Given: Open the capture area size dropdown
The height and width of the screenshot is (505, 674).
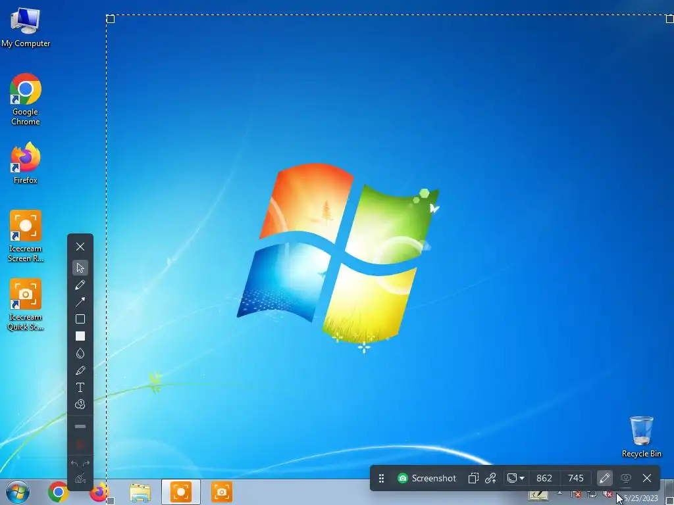Looking at the screenshot, I should pos(515,479).
